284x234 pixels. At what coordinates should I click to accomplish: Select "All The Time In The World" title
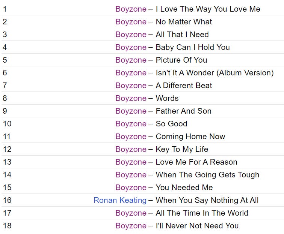coord(202,213)
